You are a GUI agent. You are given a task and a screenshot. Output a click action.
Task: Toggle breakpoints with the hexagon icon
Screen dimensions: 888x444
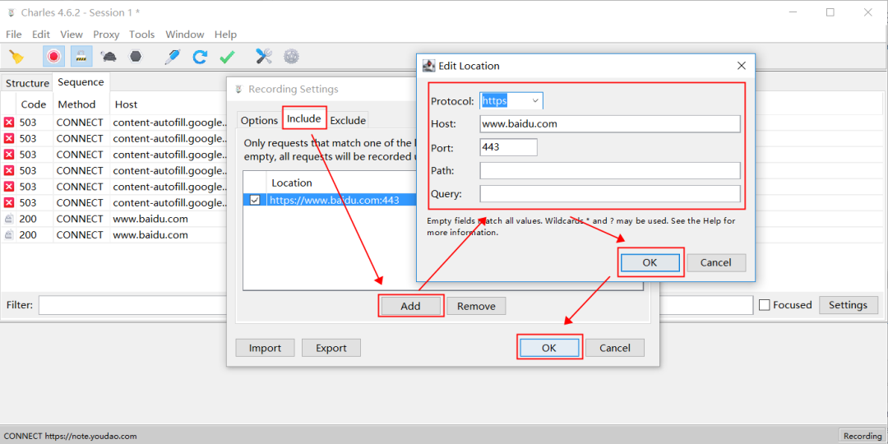click(x=136, y=57)
